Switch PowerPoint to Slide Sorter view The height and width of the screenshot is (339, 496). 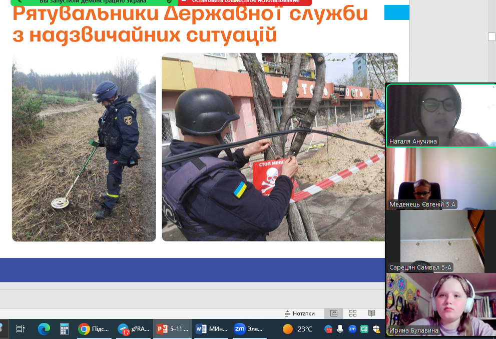353,313
